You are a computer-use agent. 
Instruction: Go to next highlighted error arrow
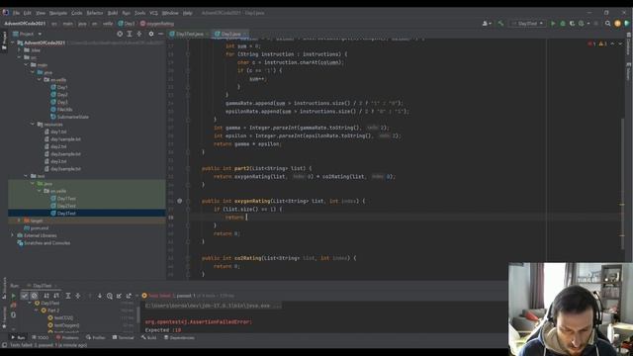point(620,44)
